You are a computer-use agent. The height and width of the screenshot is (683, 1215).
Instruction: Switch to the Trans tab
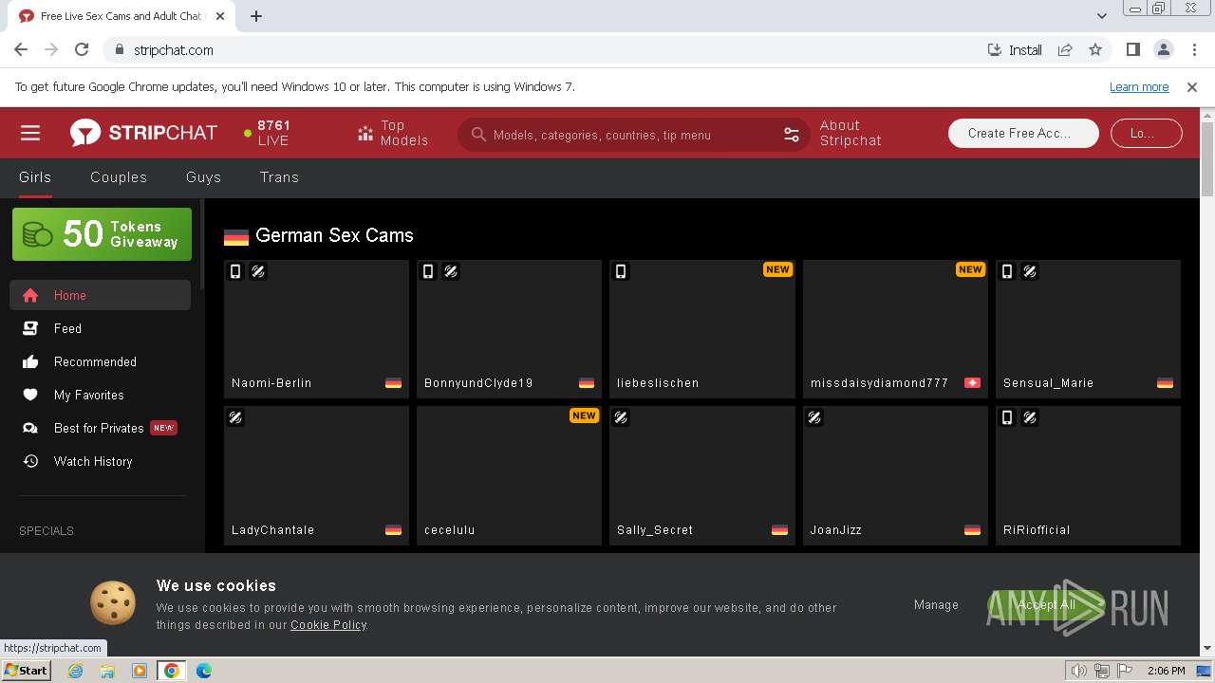(279, 177)
